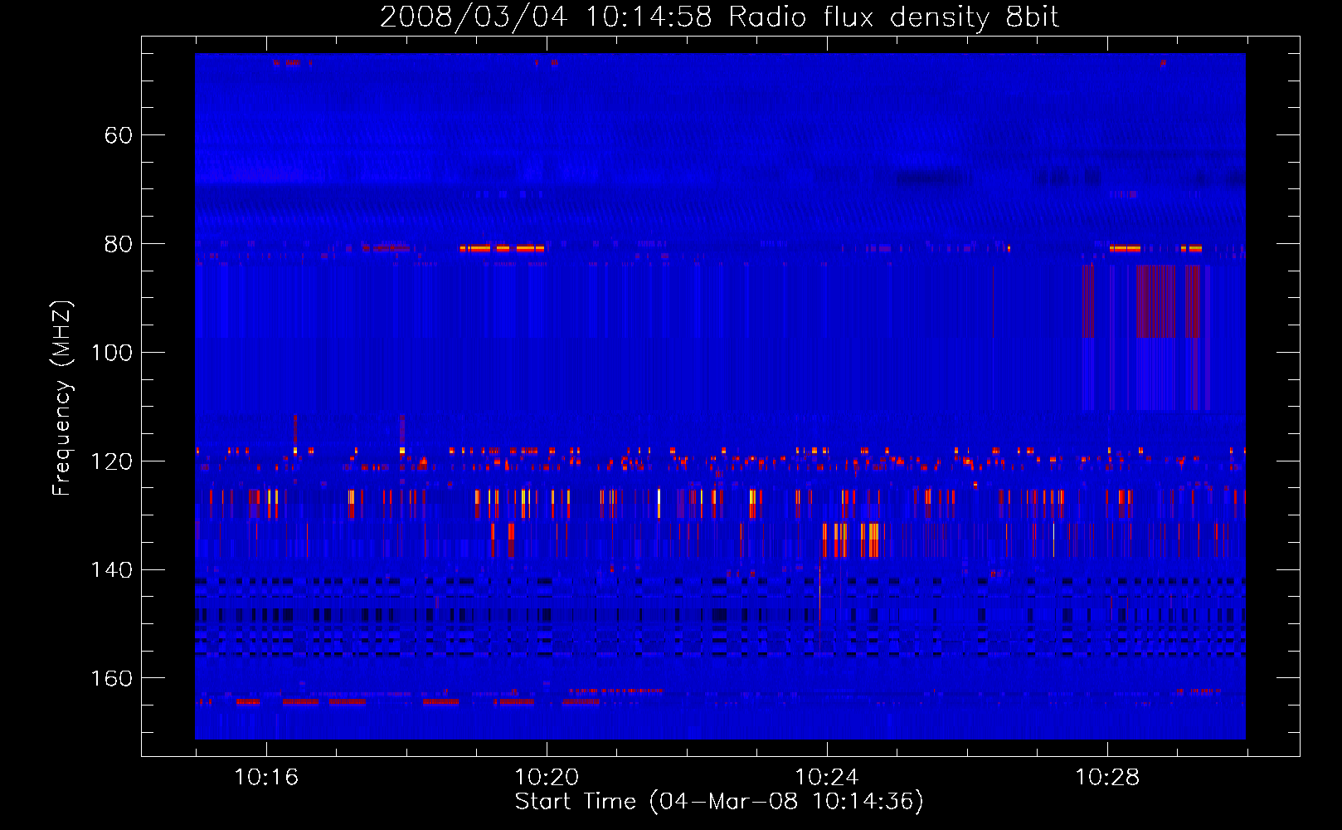This screenshot has width=1342, height=830.
Task: Click the 140 MHz frequency tick label
Action: 112,570
